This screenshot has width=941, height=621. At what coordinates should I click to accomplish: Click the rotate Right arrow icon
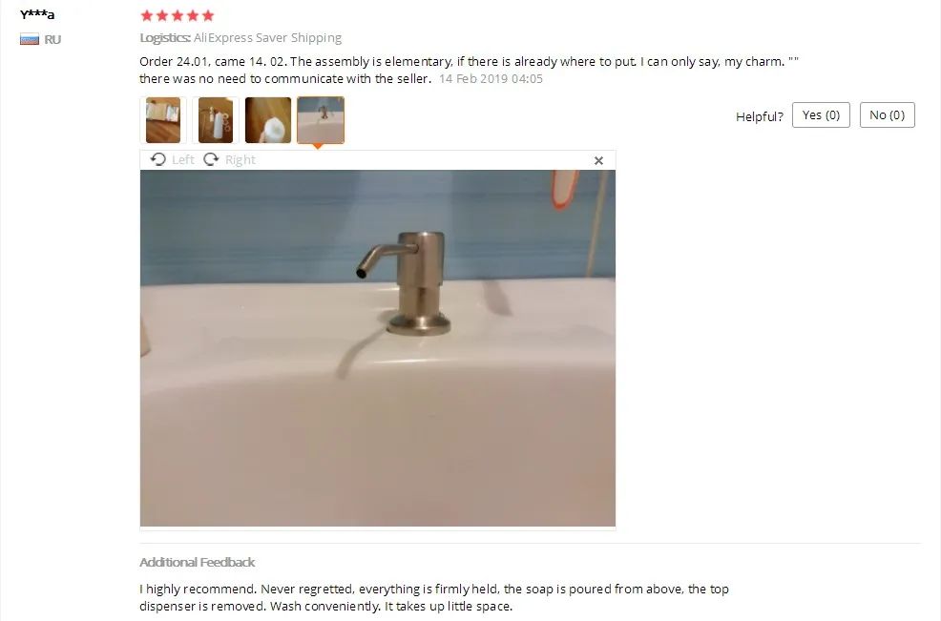[x=211, y=159]
